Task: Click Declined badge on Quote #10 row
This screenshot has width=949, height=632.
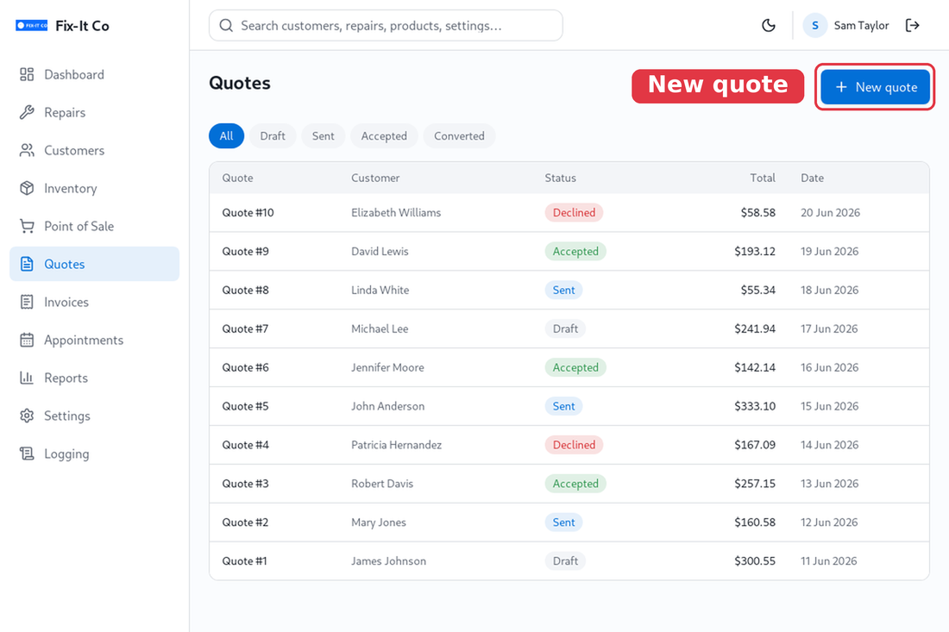Action: tap(574, 213)
